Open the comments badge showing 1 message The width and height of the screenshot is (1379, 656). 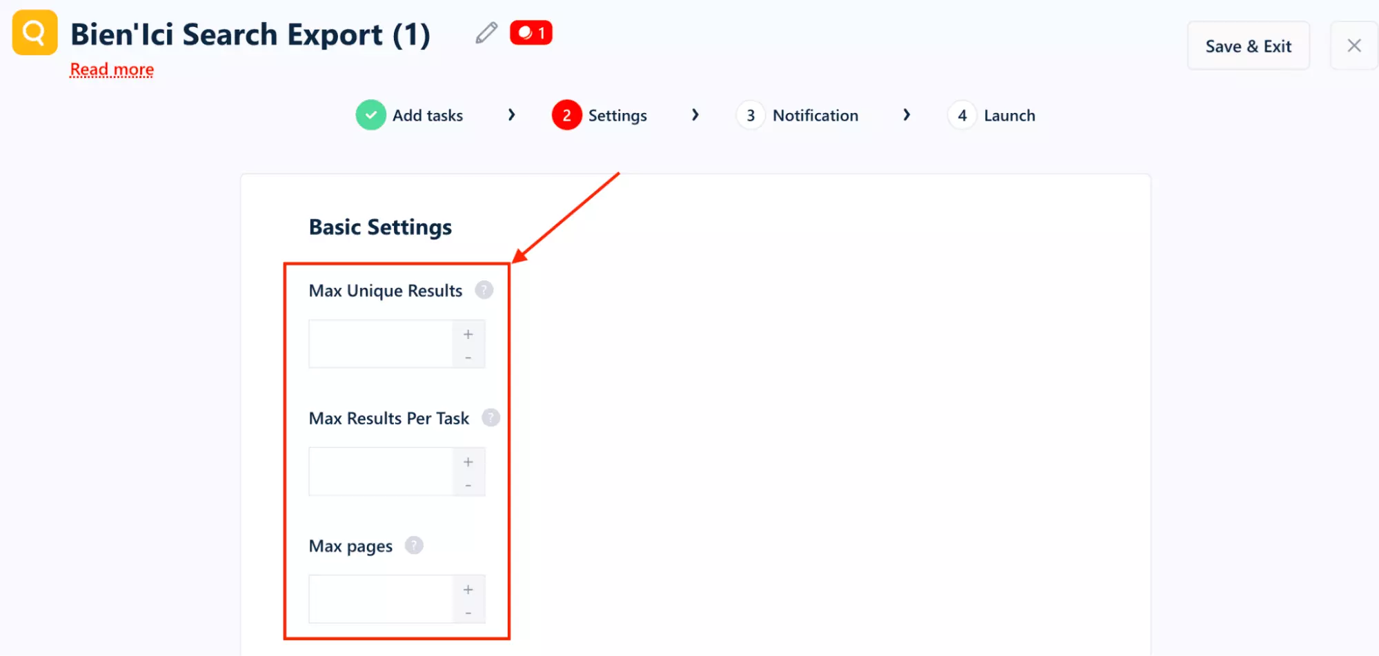(530, 32)
